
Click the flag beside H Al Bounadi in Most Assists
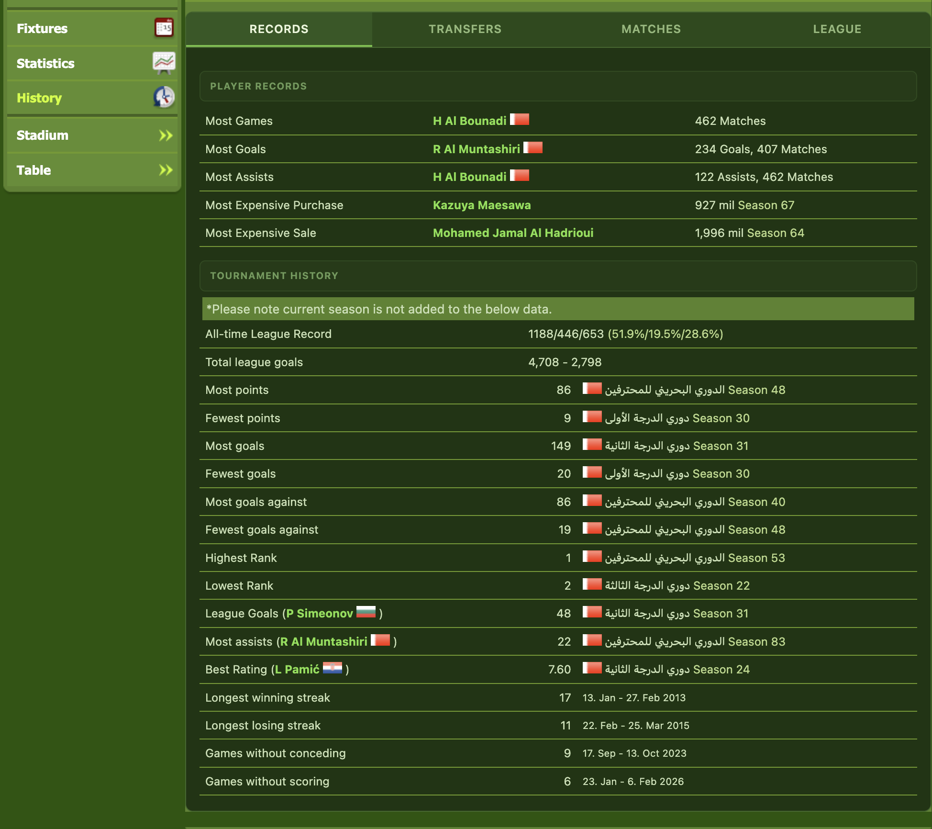520,175
